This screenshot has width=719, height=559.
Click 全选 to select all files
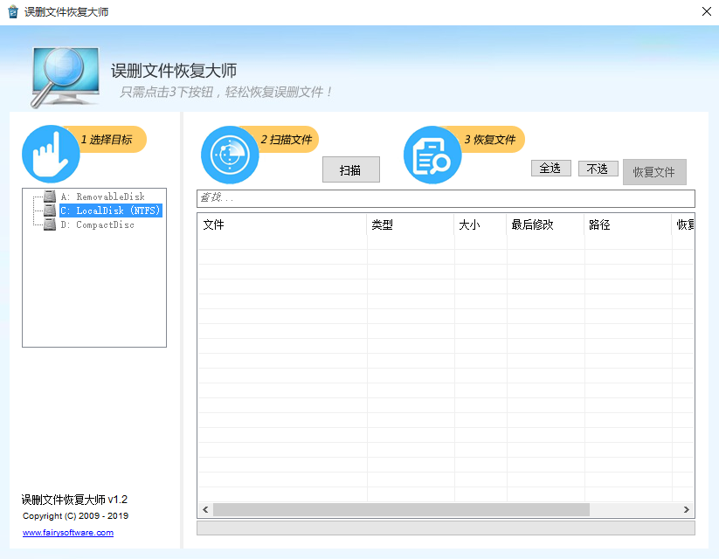[x=551, y=168]
